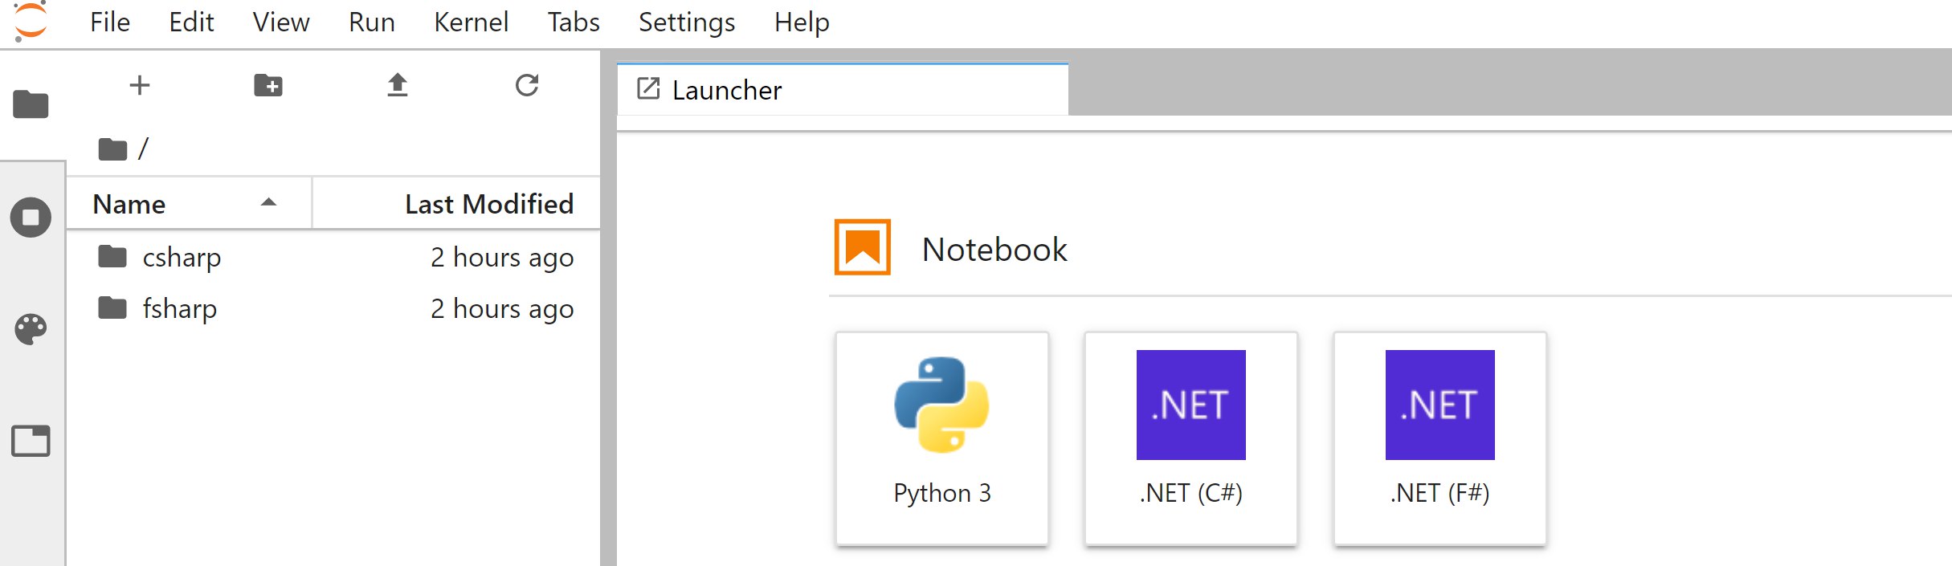Select the Launcher tab
The width and height of the screenshot is (1952, 566).
[x=843, y=89]
